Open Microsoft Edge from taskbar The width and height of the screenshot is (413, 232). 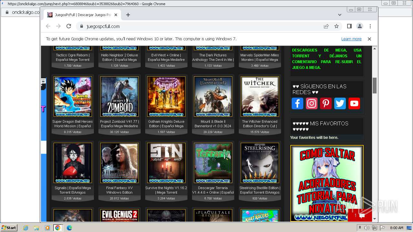click(x=69, y=228)
